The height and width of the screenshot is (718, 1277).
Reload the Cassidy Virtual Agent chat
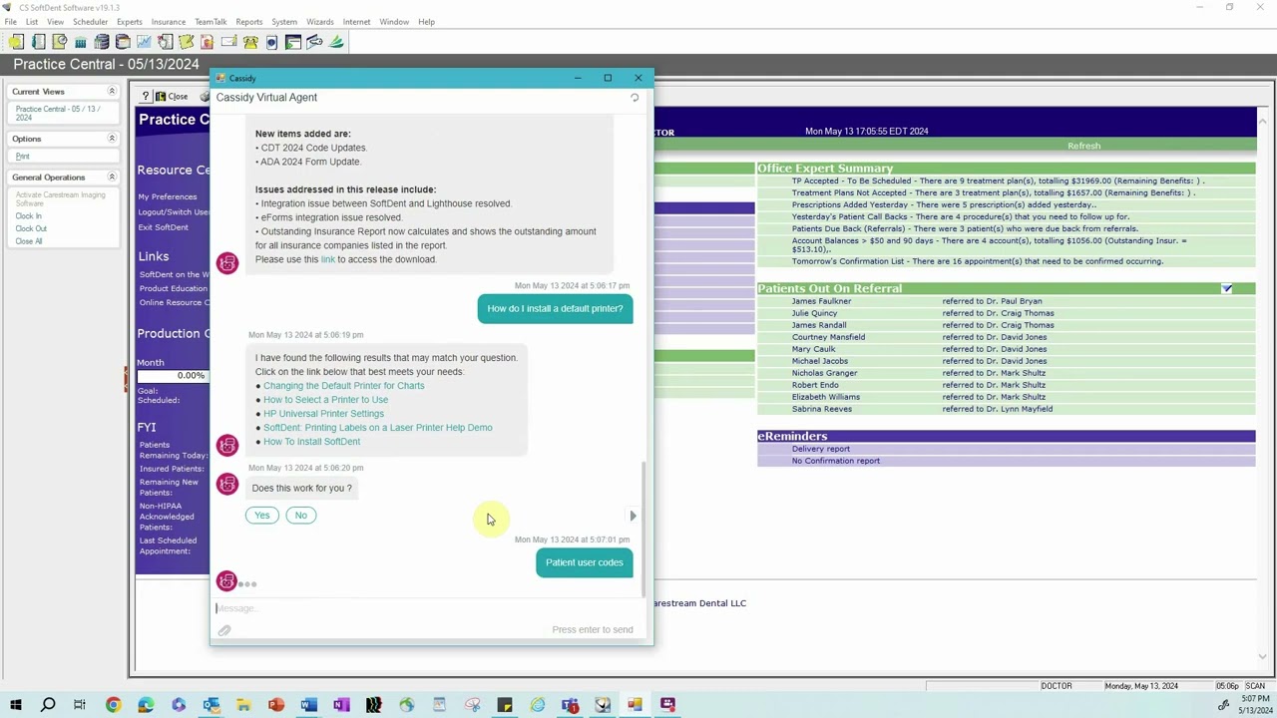click(635, 98)
